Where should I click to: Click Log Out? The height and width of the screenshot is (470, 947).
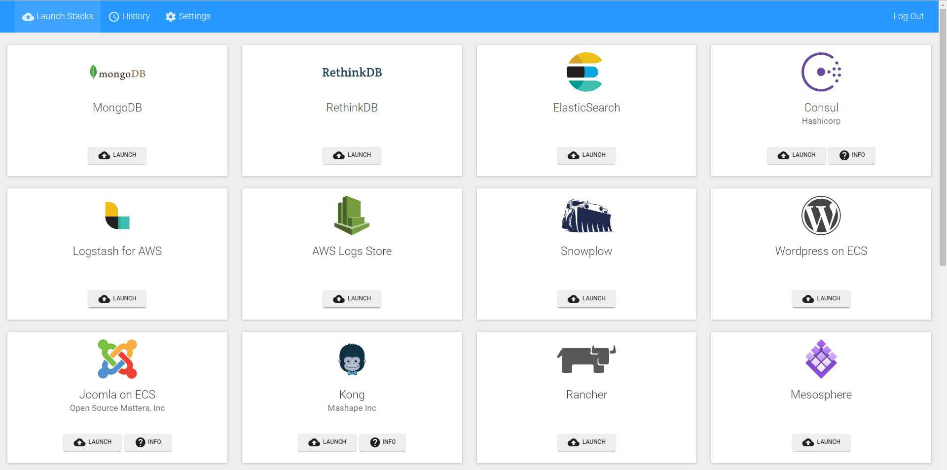click(x=908, y=16)
